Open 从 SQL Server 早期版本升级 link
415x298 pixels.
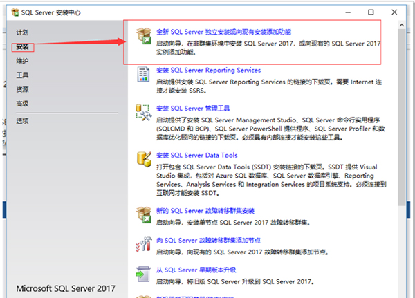pos(196,270)
